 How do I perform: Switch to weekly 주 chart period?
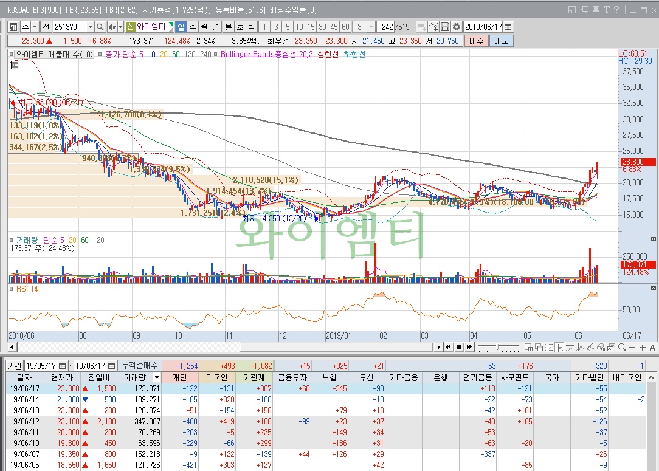point(193,27)
